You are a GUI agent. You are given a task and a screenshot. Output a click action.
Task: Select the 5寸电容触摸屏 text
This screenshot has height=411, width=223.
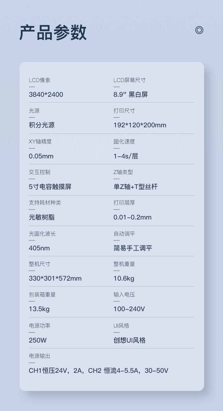(50, 187)
